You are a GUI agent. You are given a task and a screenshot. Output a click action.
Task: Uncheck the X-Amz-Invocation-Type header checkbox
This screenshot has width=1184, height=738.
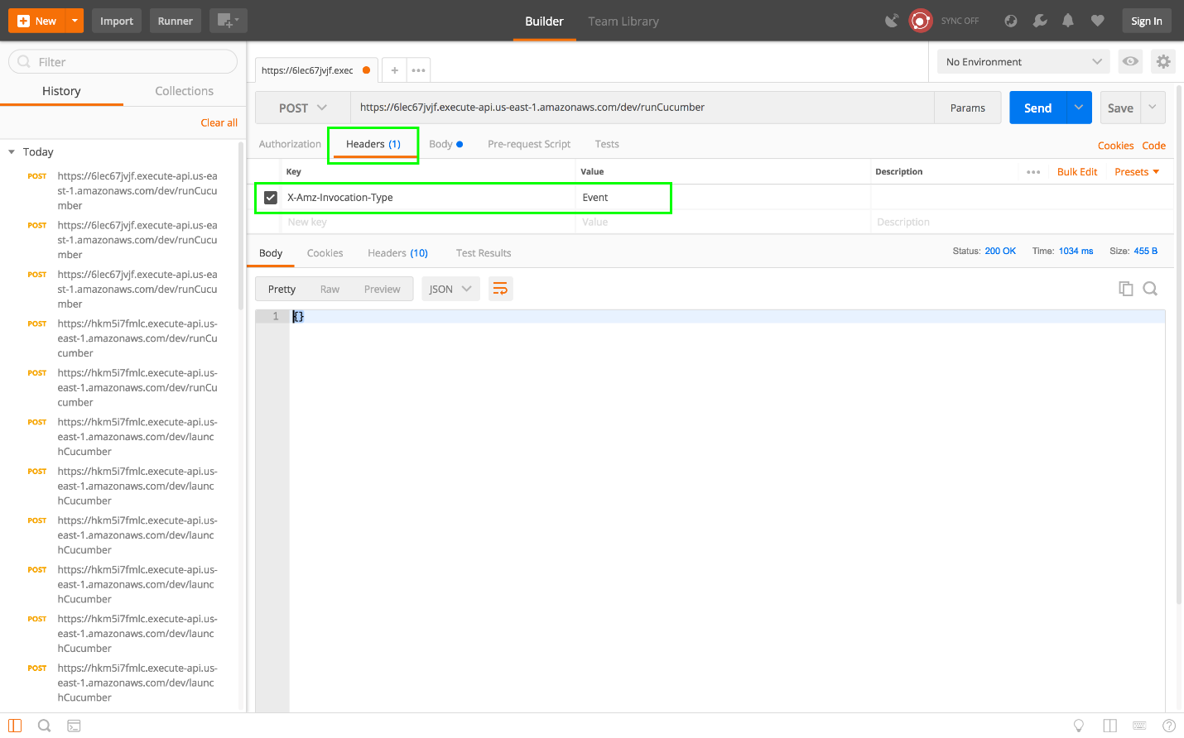coord(271,198)
